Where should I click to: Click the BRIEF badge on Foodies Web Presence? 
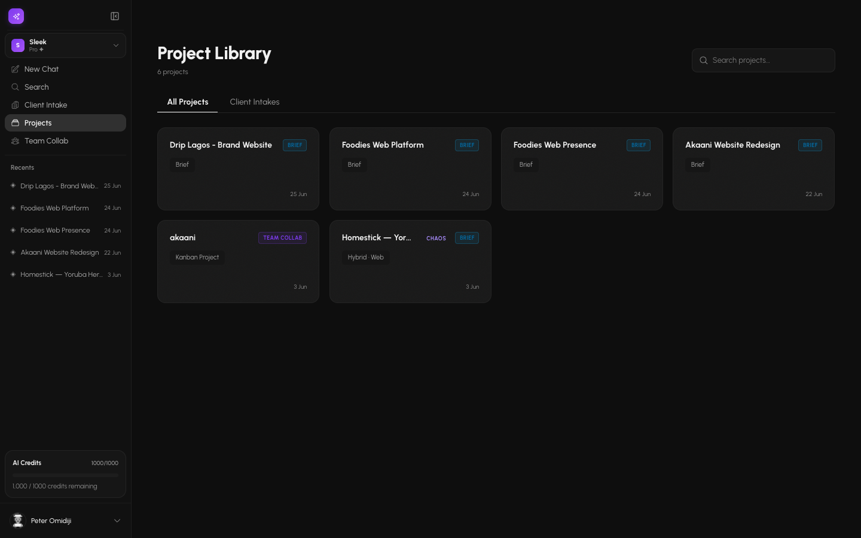click(x=639, y=145)
